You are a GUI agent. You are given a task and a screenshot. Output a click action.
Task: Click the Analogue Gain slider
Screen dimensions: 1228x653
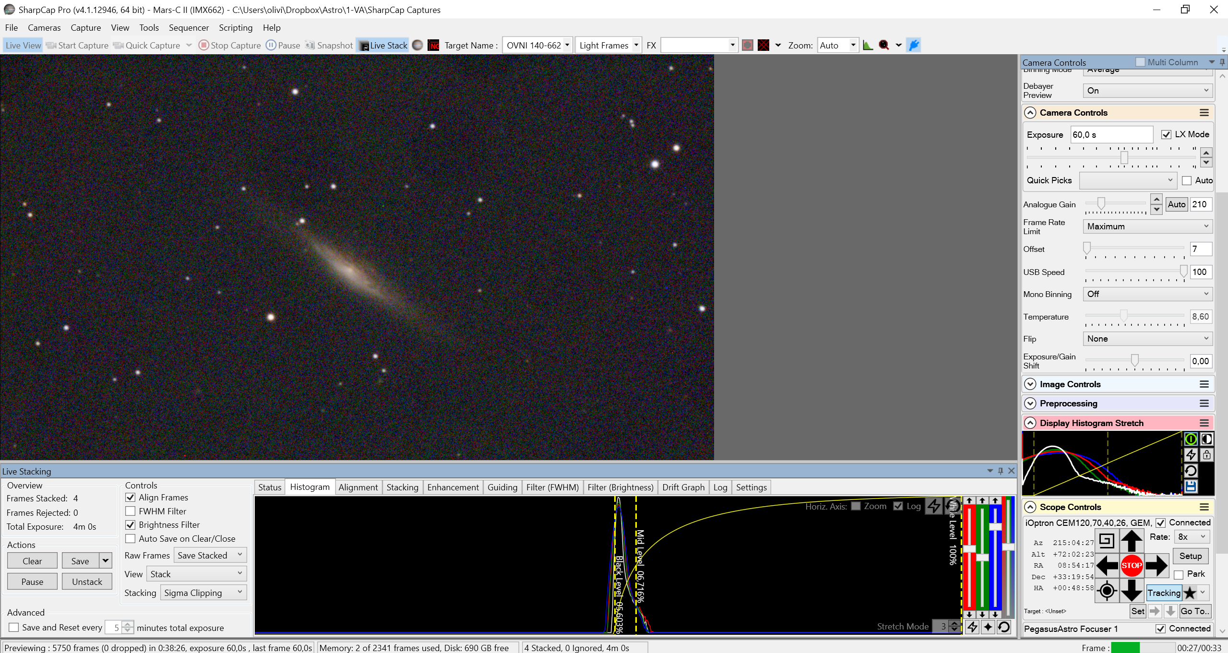1117,204
